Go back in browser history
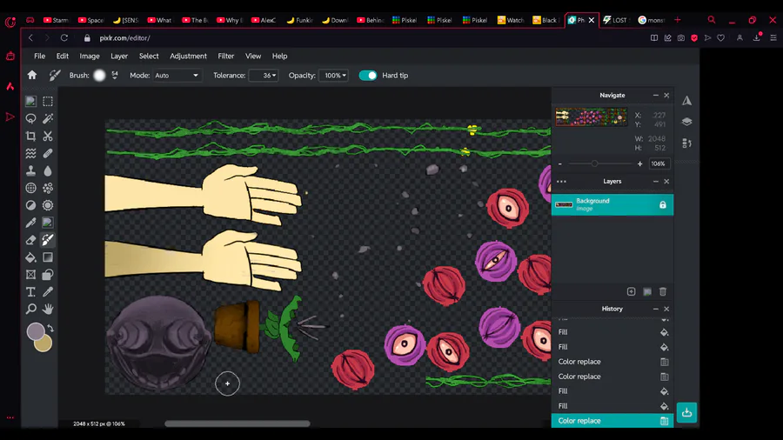 tap(30, 38)
